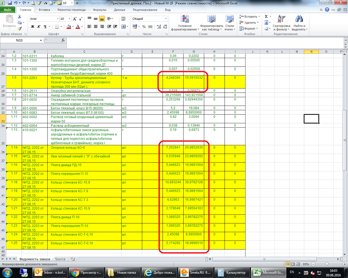The height and width of the screenshot is (278, 348).
Task: Toggle italic formatting К
Action: click(x=39, y=27)
